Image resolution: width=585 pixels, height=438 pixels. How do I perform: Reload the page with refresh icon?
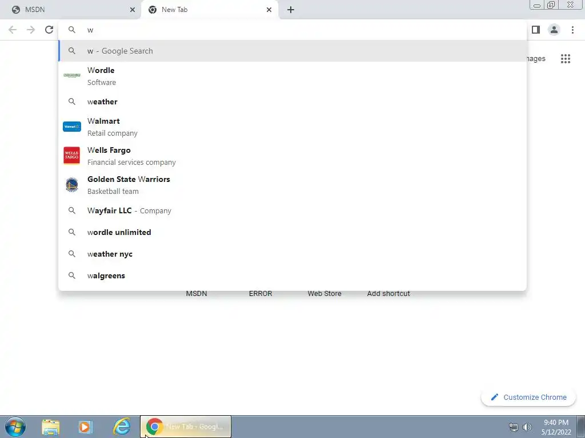tap(49, 30)
